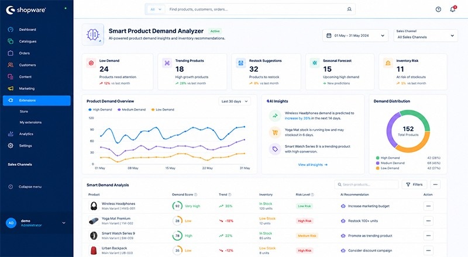Click the search magnifier icon in top bar
Viewport: 468px width, 257px height.
point(349,9)
